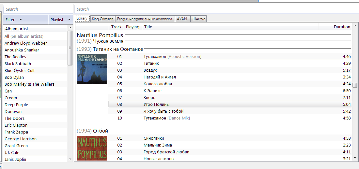The height and width of the screenshot is (169, 359).
Task: Click the playlist Search field
Action: pyautogui.click(x=217, y=9)
